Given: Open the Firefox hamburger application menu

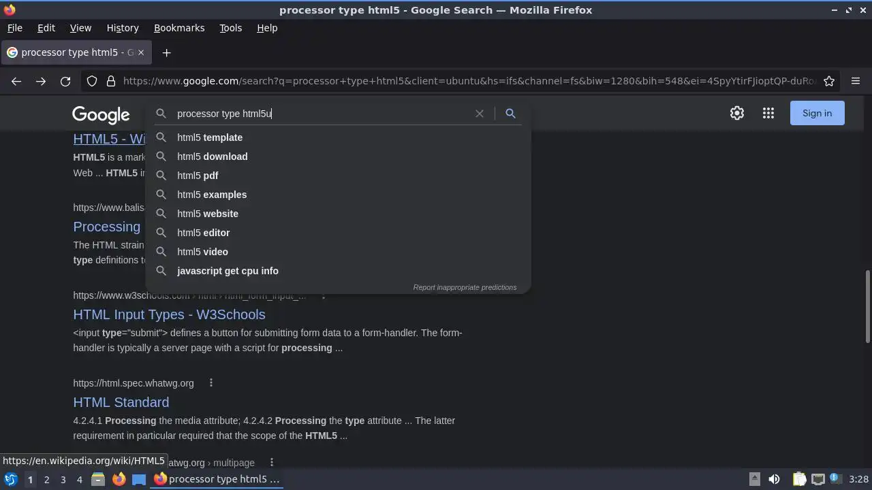Looking at the screenshot, I should click(856, 81).
